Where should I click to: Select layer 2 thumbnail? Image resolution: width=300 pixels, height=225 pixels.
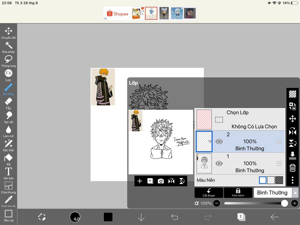[204, 142]
